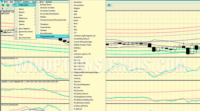Select the arrow cursor tool

3,9
